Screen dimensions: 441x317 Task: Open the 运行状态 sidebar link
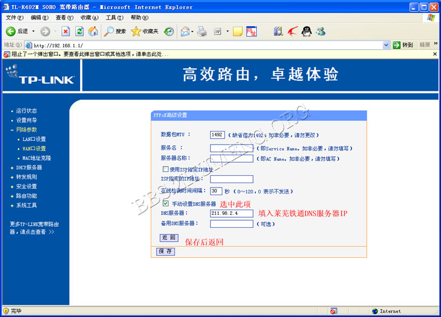point(26,111)
